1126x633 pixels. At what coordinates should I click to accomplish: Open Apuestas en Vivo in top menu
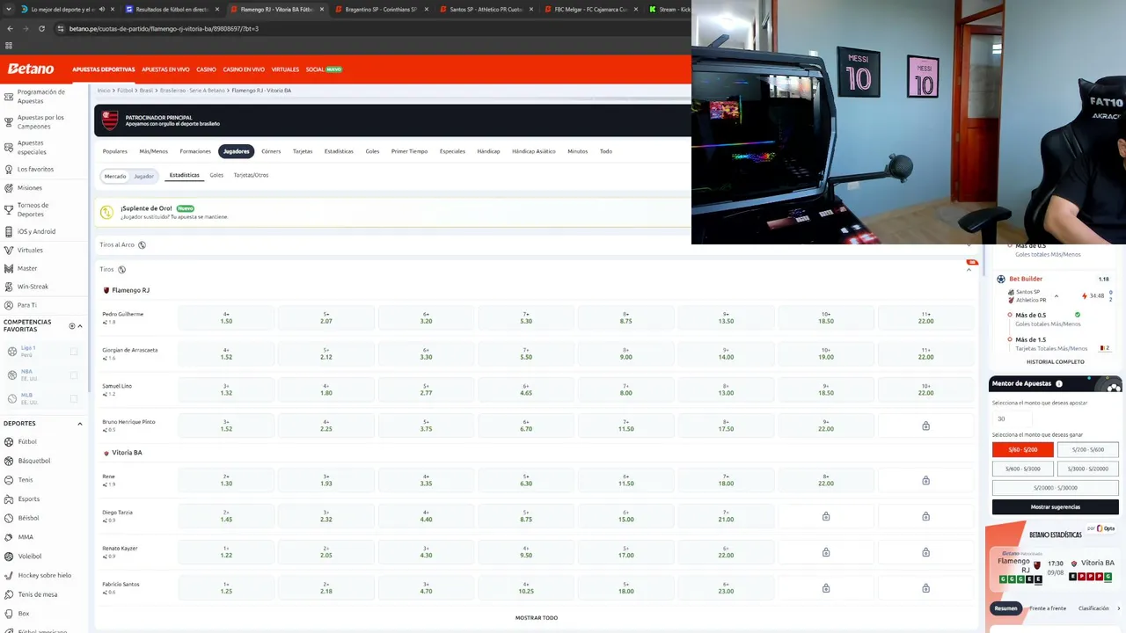point(165,69)
